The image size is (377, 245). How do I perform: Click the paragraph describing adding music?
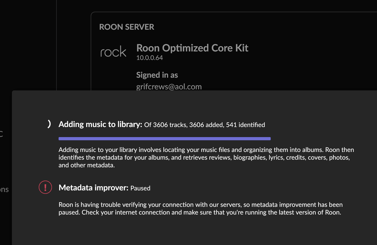[x=206, y=157]
